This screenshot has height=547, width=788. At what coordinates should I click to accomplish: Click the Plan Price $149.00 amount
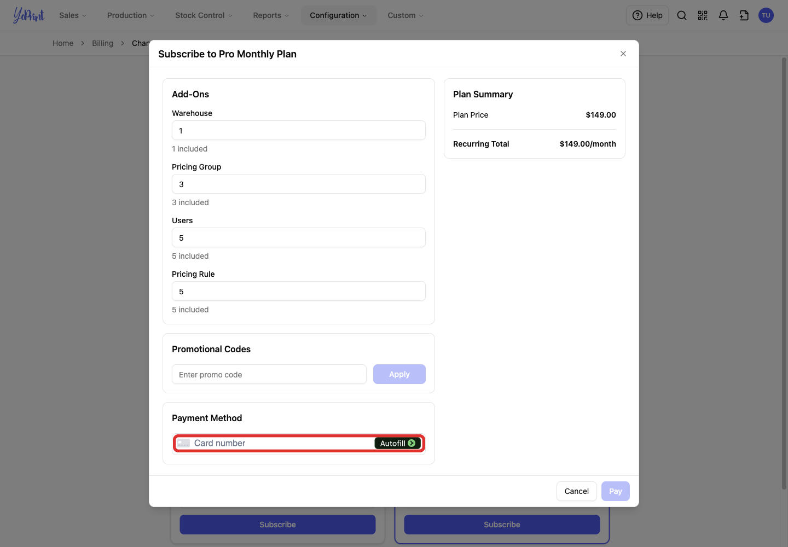point(601,115)
